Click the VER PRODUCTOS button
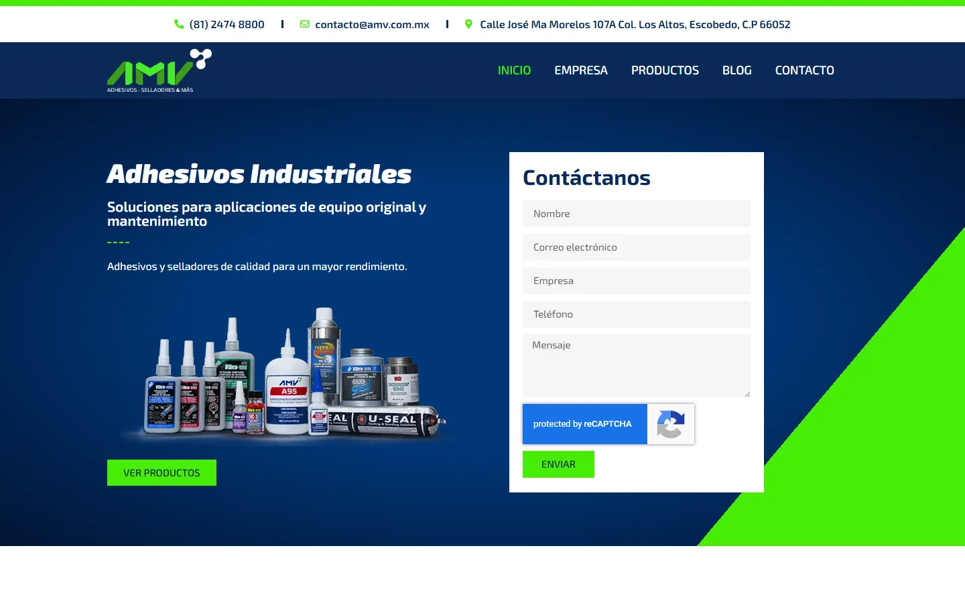Image resolution: width=965 pixels, height=603 pixels. click(x=162, y=473)
